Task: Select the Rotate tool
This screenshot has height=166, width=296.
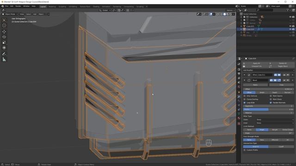Action: pyautogui.click(x=4, y=37)
